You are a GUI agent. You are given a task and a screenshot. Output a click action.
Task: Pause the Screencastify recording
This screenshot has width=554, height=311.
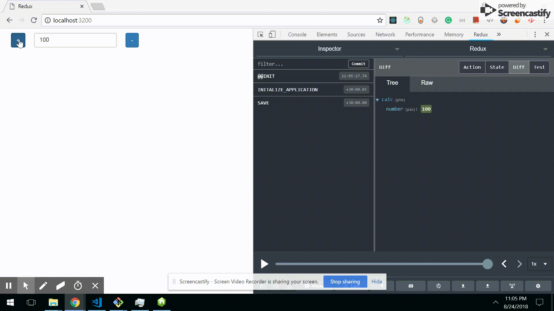pyautogui.click(x=9, y=286)
